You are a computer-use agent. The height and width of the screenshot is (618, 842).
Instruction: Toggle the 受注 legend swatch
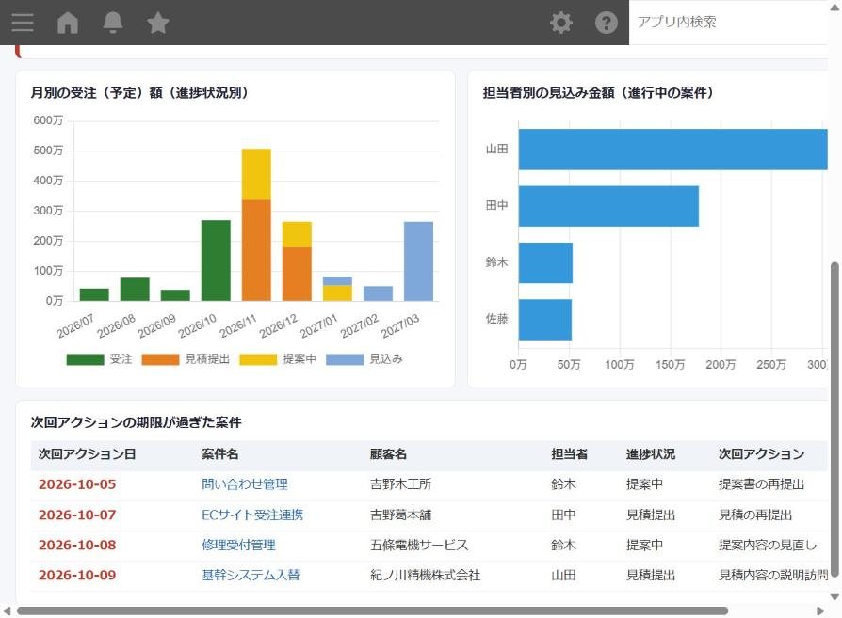pos(85,359)
